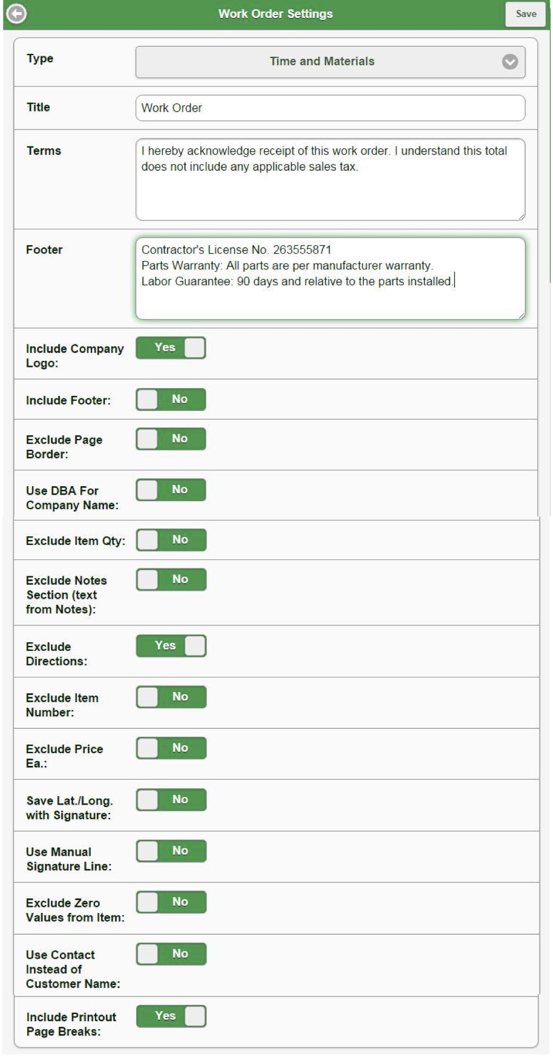The image size is (553, 1057).
Task: Enable Exclude Notes Section
Action: 171,579
